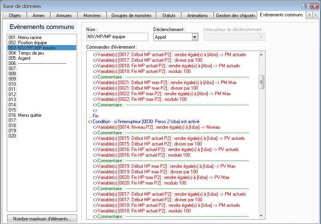Show previous tabs with left arrow
Viewport: 321px width, 224px height.
[x=309, y=15]
